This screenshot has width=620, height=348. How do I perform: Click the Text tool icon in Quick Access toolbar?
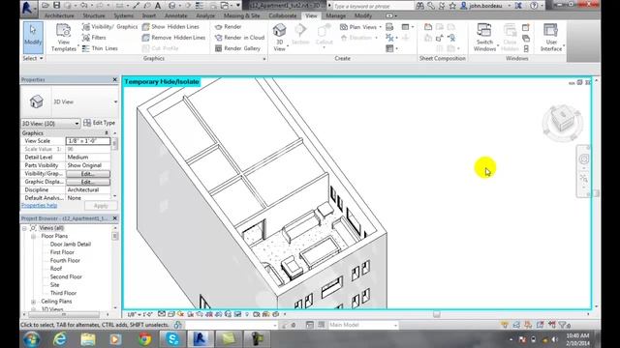(x=158, y=6)
